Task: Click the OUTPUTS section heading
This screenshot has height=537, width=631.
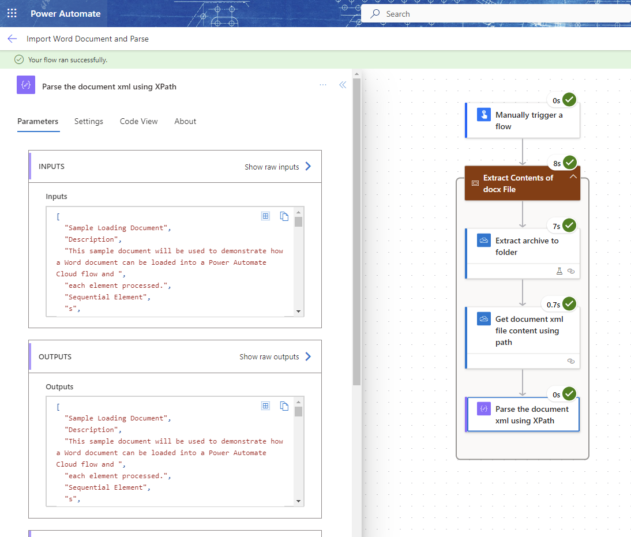Action: (x=55, y=356)
